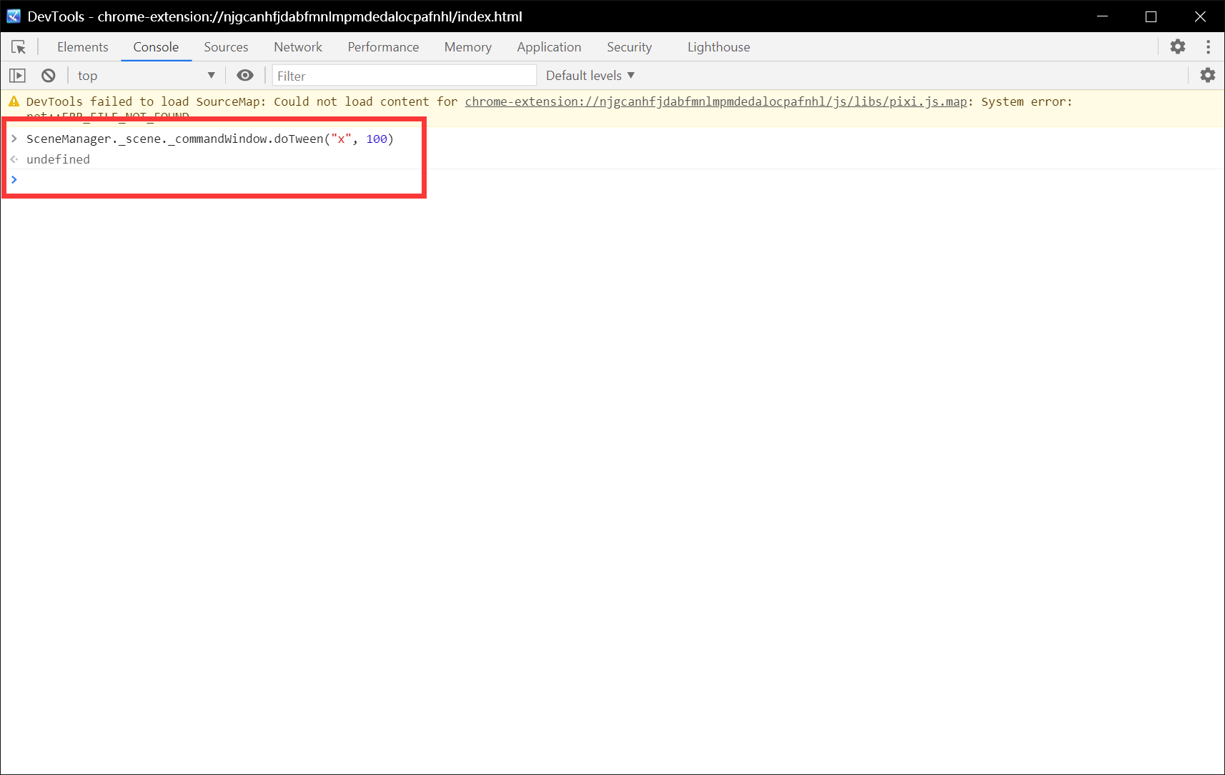Click the DevTools app icon in title bar
The image size is (1225, 775).
(14, 16)
